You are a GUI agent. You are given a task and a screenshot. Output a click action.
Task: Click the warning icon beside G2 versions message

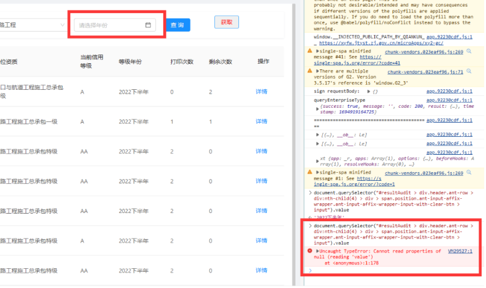[310, 71]
